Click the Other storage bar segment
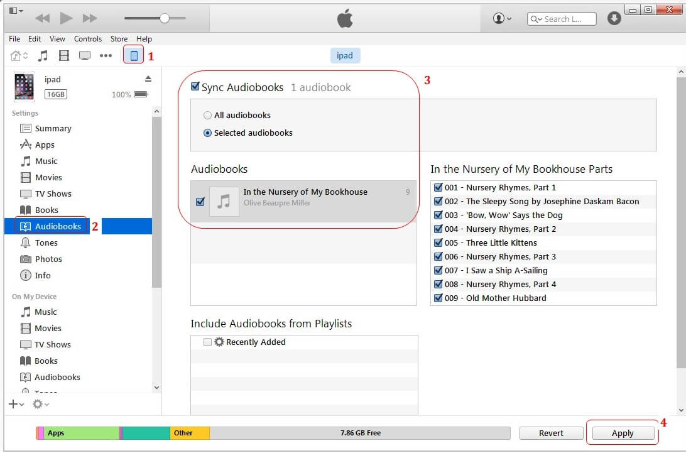Viewport: 686px width, 458px height. 190,433
